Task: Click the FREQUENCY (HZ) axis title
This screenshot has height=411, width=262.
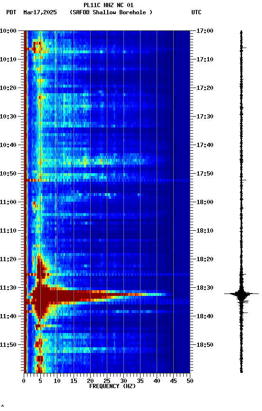Action: coord(112,386)
